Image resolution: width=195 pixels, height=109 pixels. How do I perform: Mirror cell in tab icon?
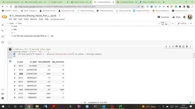click(183, 46)
